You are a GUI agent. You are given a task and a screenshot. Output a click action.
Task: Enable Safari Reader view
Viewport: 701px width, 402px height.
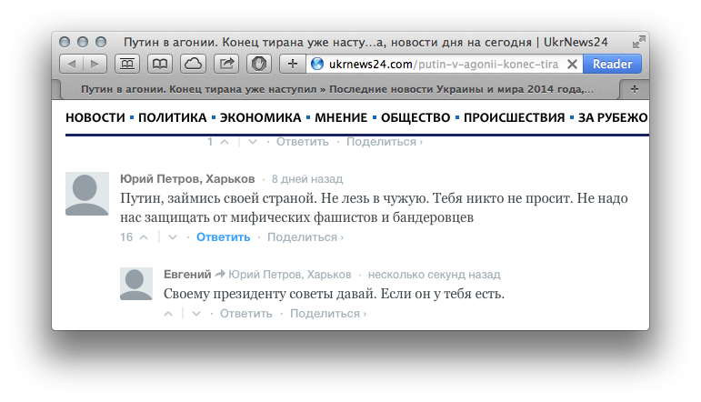612,64
